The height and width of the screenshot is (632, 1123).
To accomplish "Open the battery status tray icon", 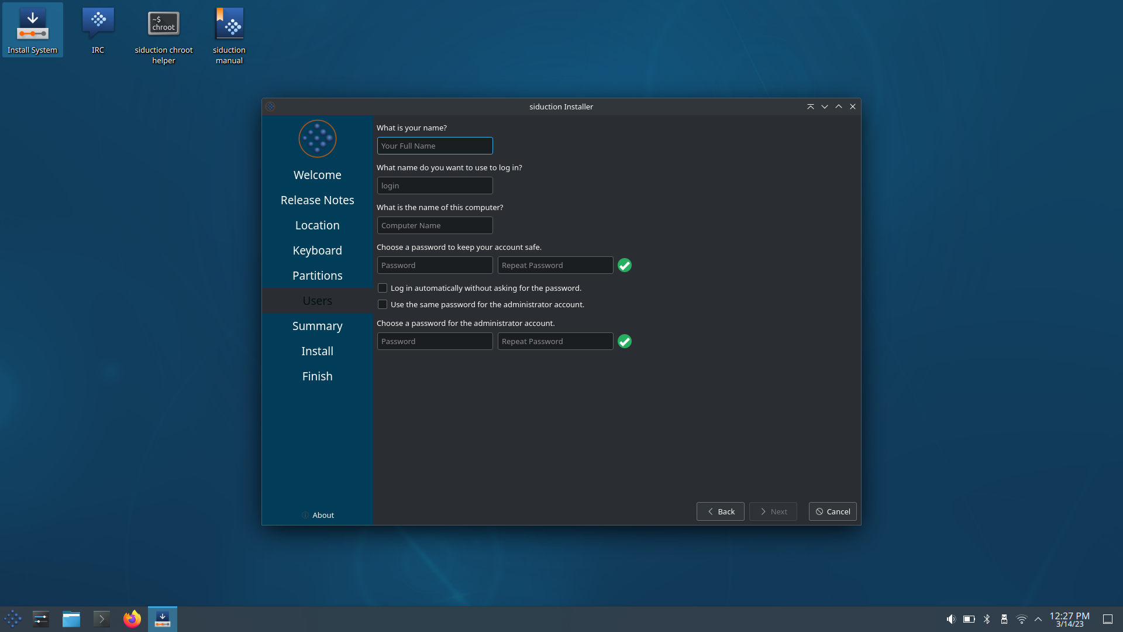I will point(969,619).
